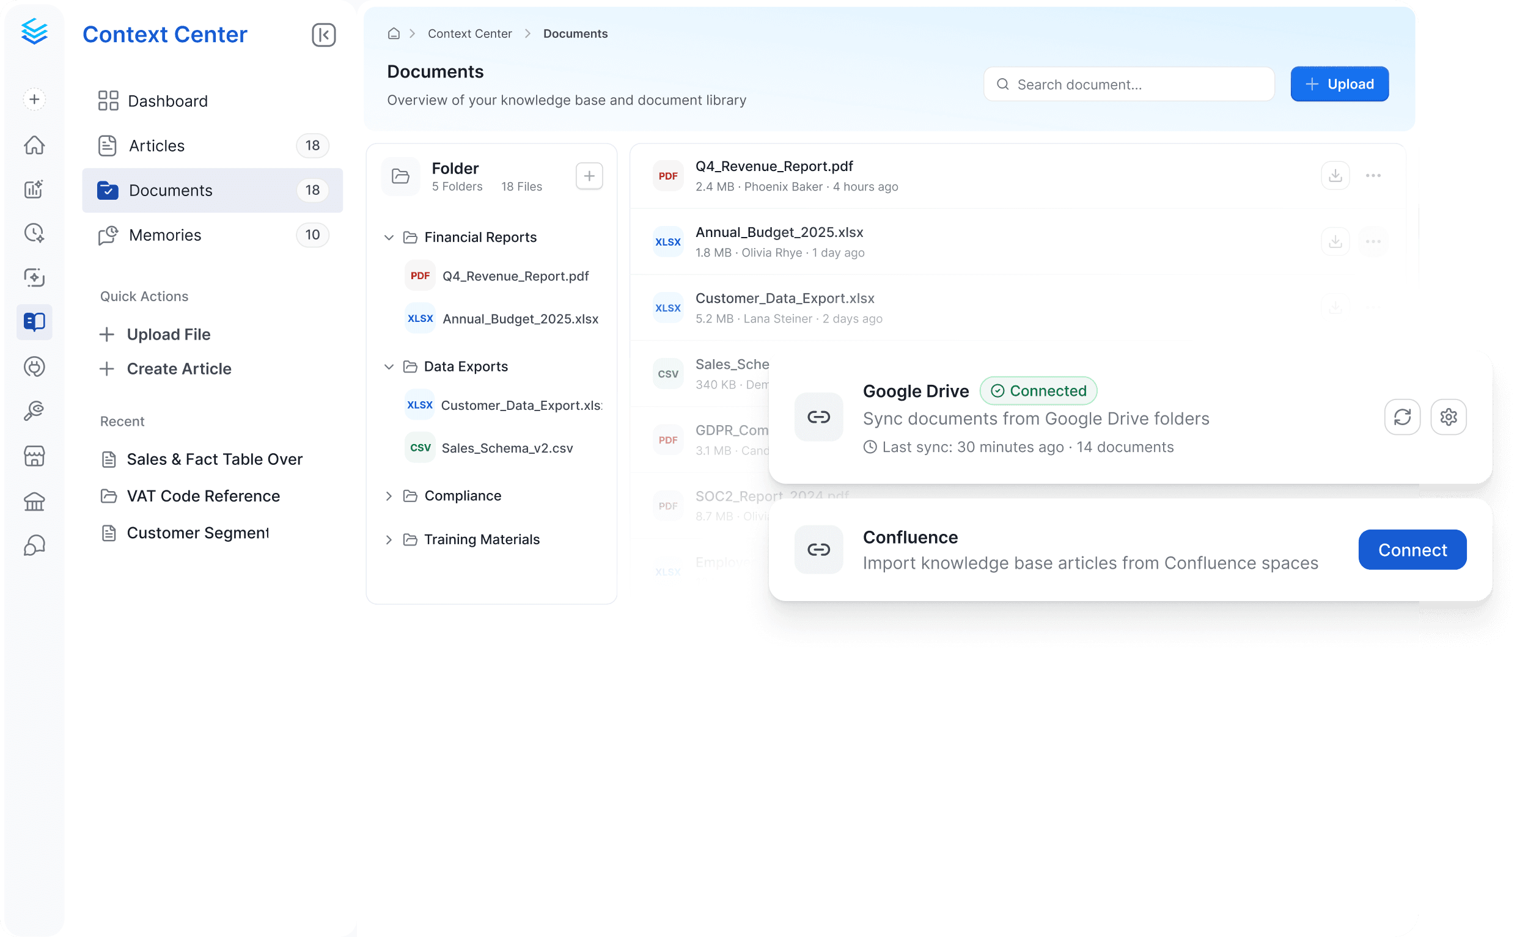Expand the Compliance folder
1517x937 pixels.
pos(389,496)
